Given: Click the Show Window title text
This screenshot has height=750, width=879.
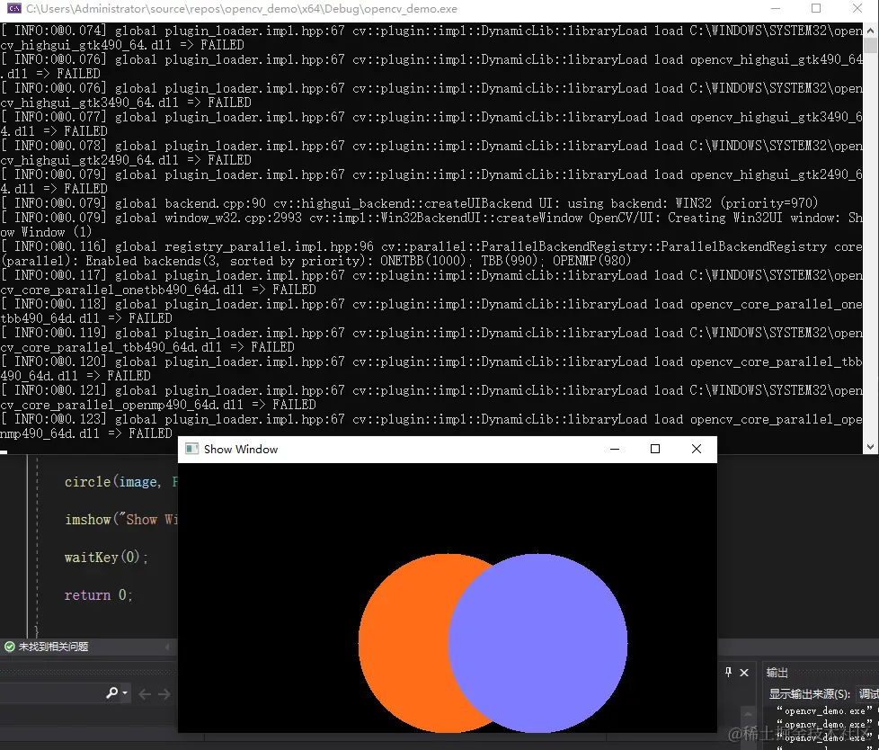Looking at the screenshot, I should click(241, 449).
